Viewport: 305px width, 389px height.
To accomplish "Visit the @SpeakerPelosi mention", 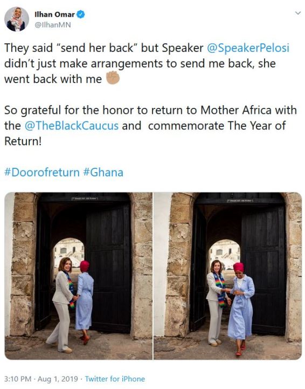I will click(248, 48).
